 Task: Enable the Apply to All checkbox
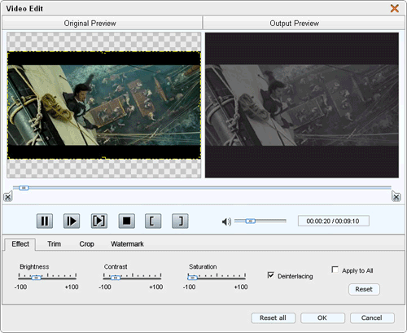335,269
